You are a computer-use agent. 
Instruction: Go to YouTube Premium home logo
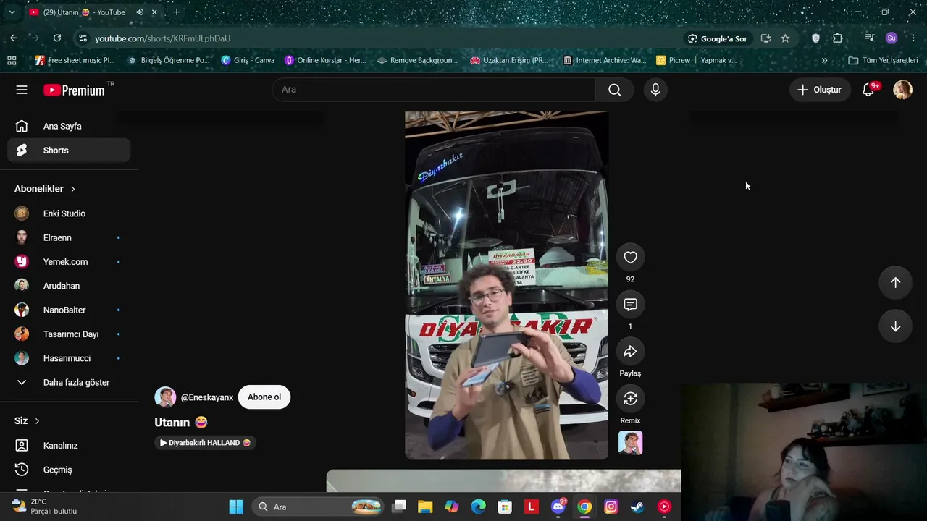tap(74, 90)
